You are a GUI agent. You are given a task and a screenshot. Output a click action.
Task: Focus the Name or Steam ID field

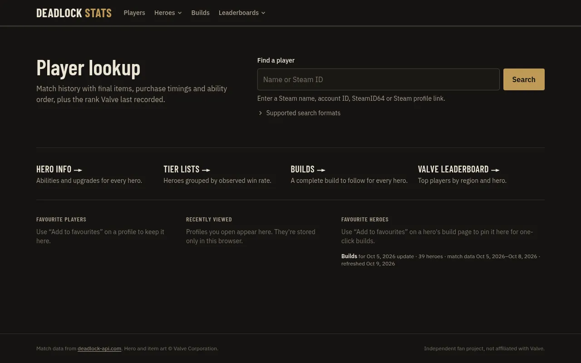[378, 79]
